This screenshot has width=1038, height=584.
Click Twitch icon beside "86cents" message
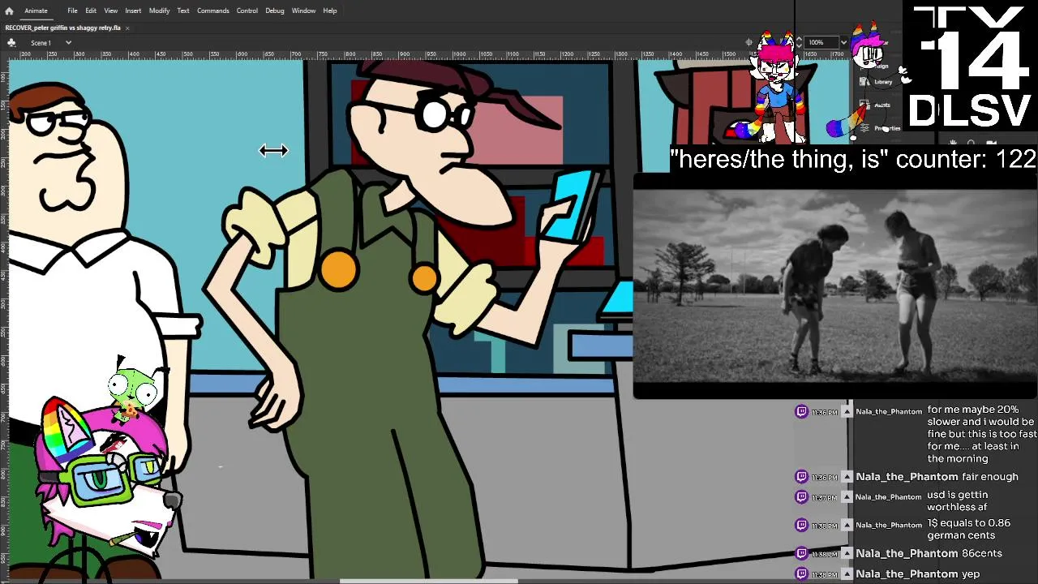[802, 553]
